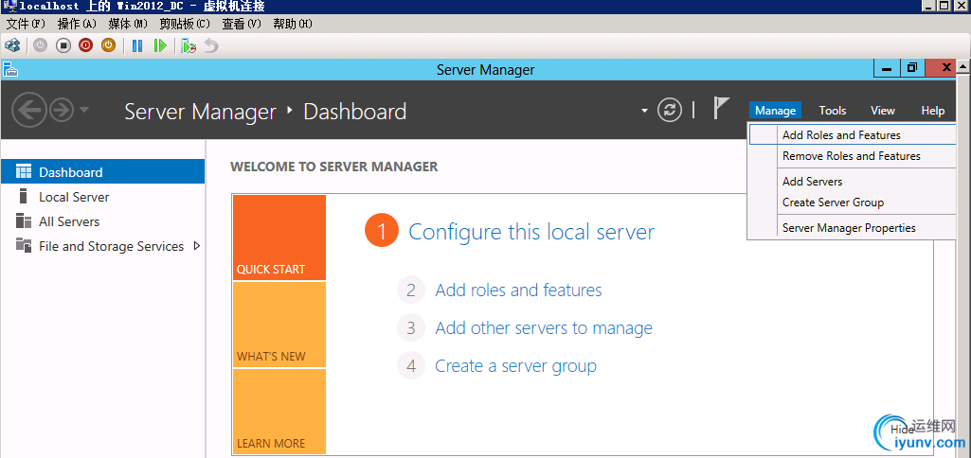The image size is (971, 458).
Task: Open the 帮助(H) menu
Action: (293, 25)
